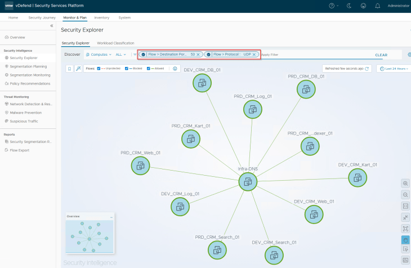Viewport: 411px width, 268px height.
Task: Click the zoom out magnifier icon
Action: pos(405,194)
